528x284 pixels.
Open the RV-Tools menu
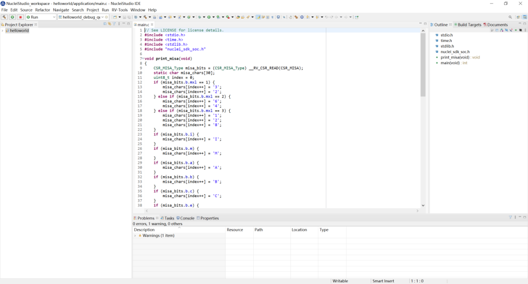click(120, 10)
